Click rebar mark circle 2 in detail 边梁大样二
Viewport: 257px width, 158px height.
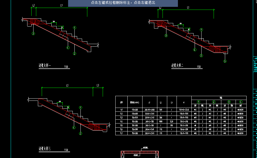coord(202,56)
